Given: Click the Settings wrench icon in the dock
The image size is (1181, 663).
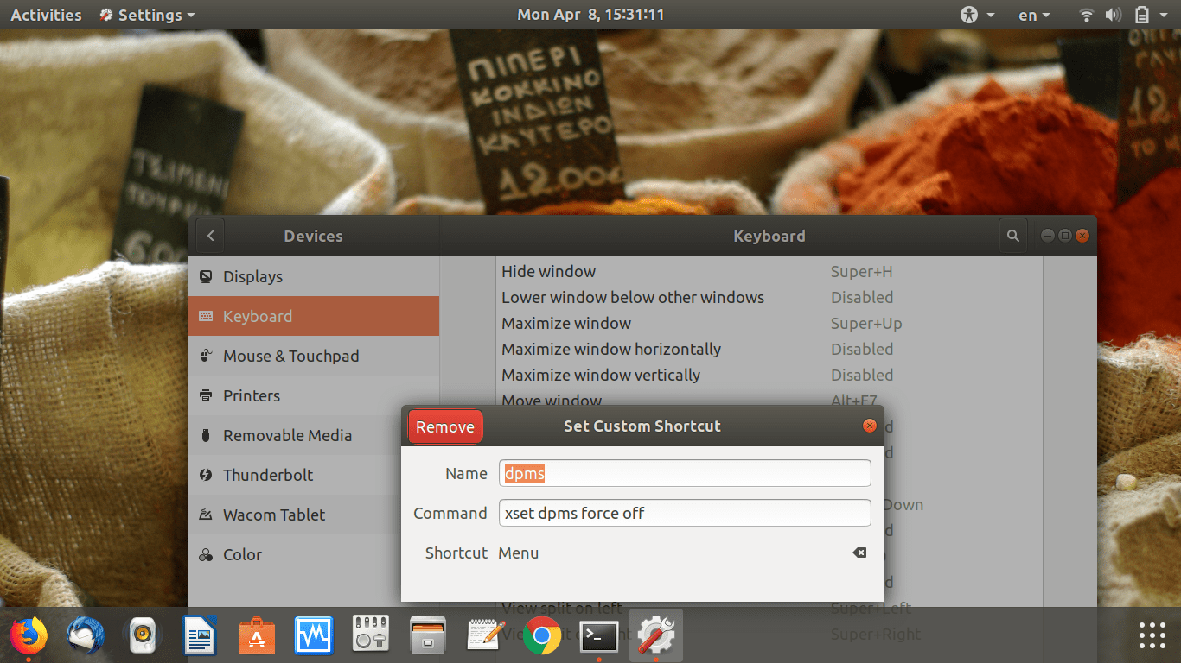Looking at the screenshot, I should (656, 636).
